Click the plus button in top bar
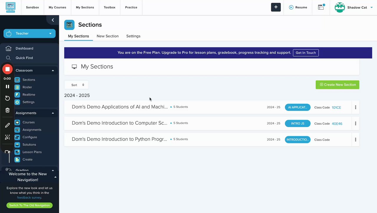This screenshot has height=213, width=377. 276,7
